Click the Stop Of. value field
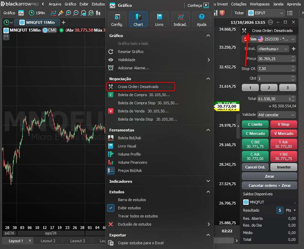 (x=276, y=69)
